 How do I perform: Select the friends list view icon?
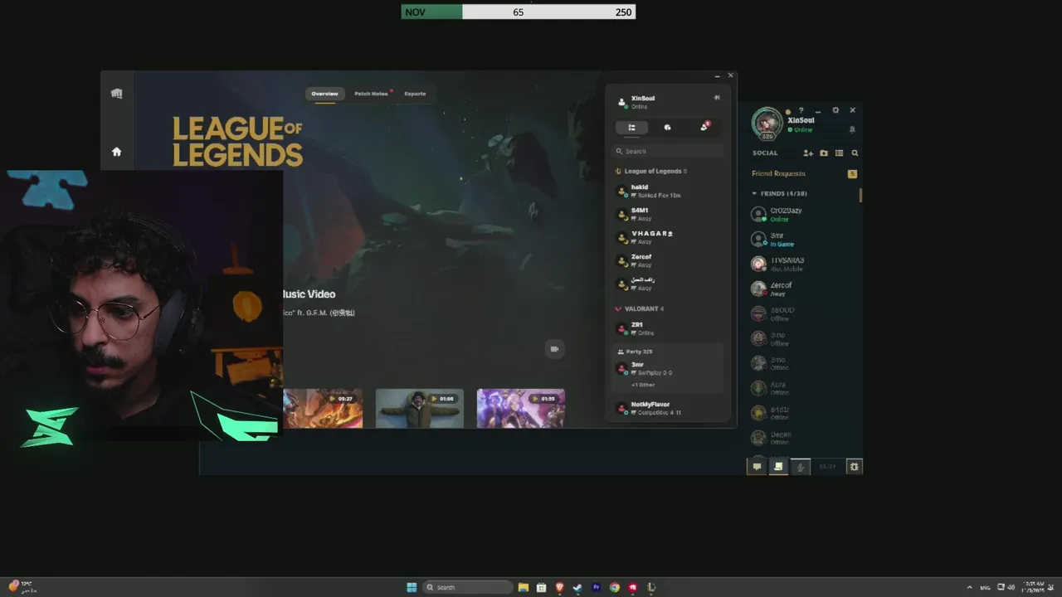(x=631, y=128)
